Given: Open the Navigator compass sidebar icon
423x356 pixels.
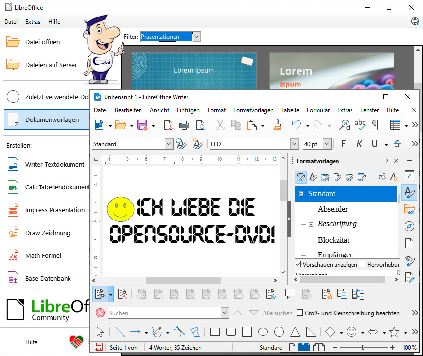Looking at the screenshot, I should [409, 226].
